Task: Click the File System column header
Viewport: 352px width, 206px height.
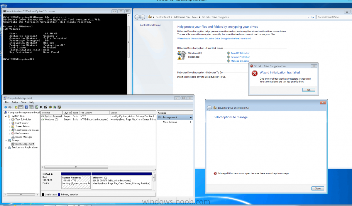Action: pyautogui.click(x=94, y=113)
